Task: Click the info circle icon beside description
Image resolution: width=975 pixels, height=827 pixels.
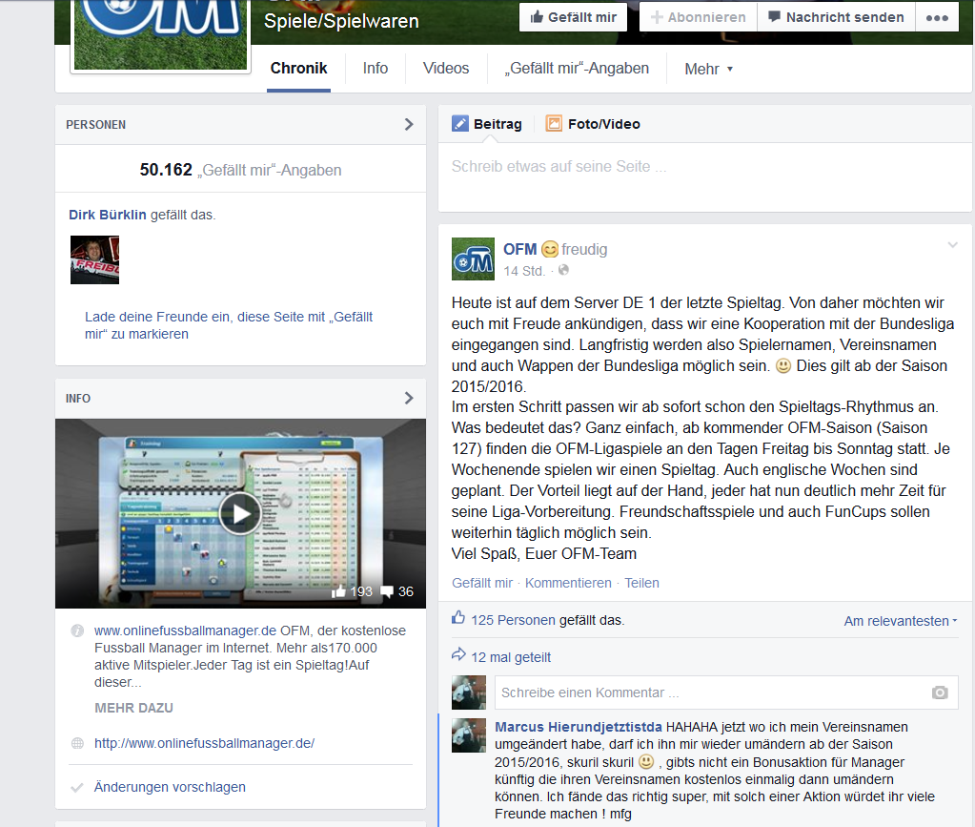Action: [x=77, y=631]
